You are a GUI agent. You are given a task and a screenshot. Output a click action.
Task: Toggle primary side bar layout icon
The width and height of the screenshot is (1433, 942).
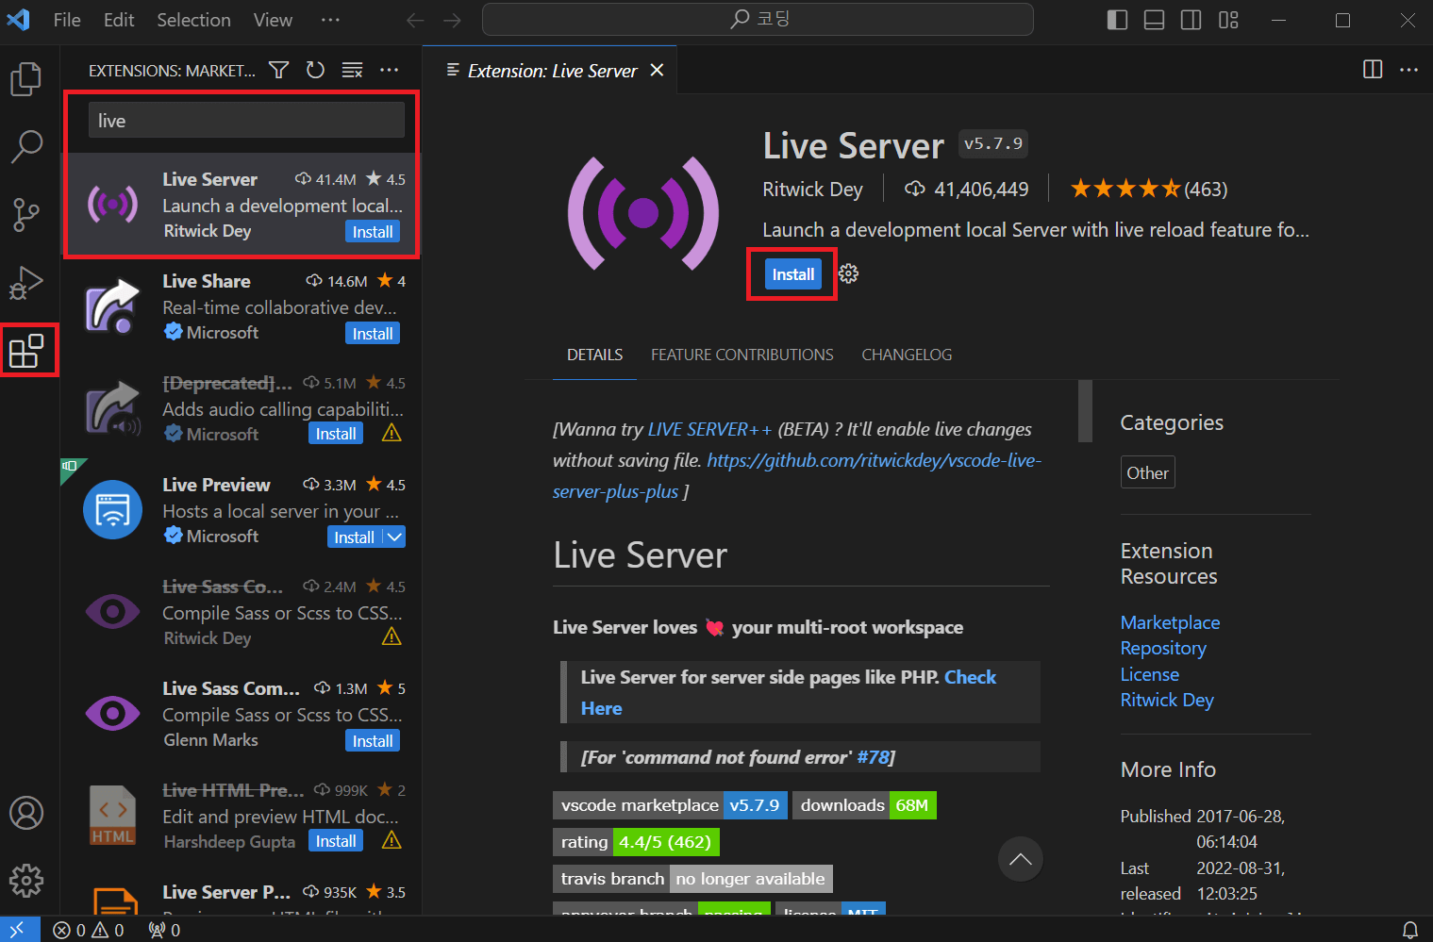point(1117,20)
